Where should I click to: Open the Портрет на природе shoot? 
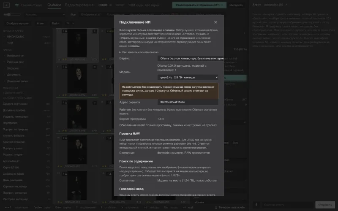pyautogui.click(x=26, y=130)
